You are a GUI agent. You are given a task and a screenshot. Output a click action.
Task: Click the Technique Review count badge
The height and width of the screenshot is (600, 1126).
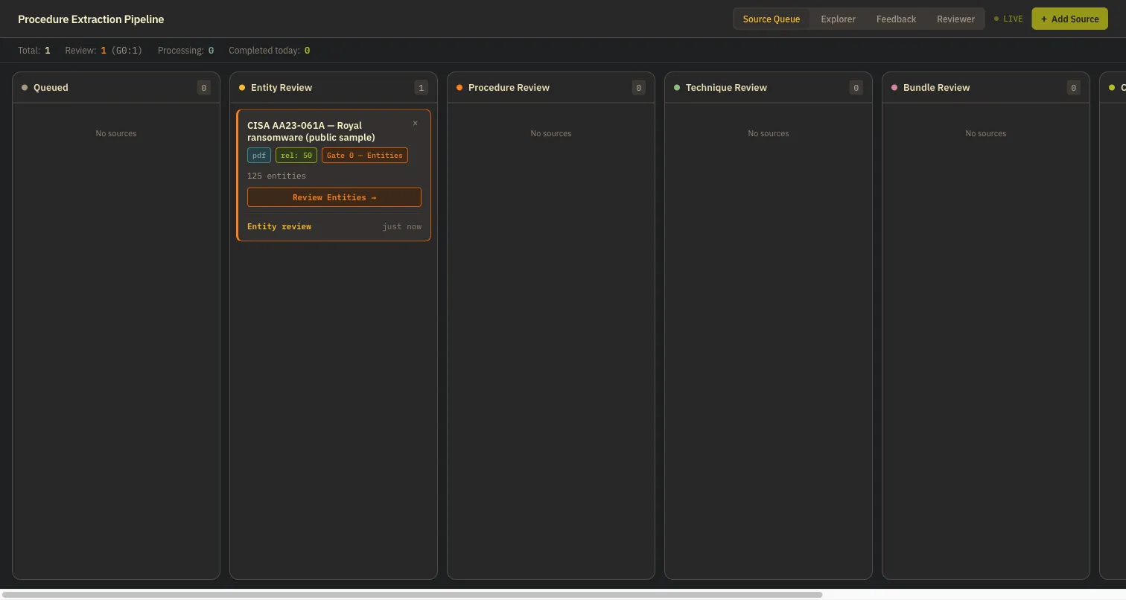[856, 88]
